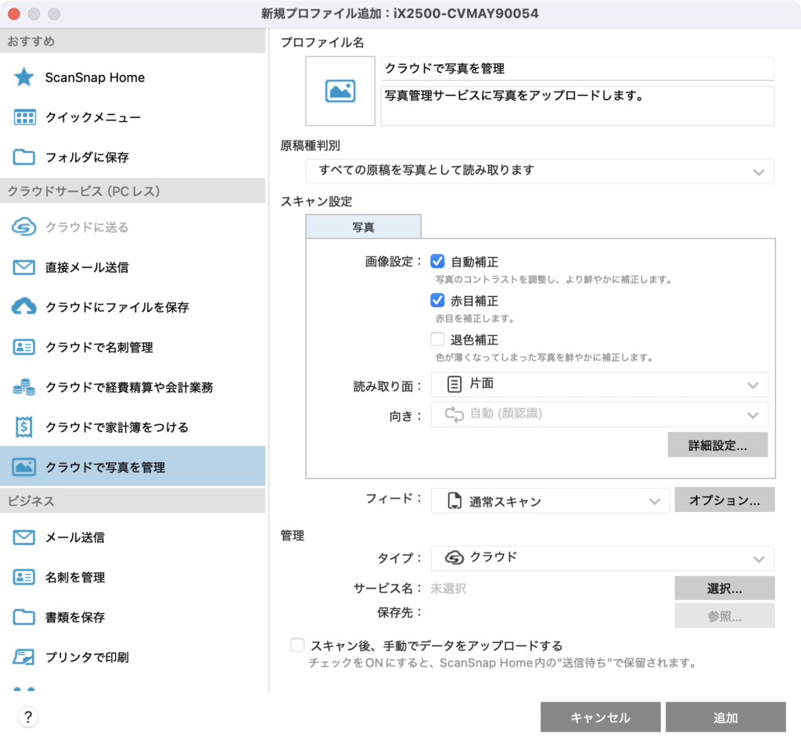
Task: Open help with the question mark button
Action: [28, 717]
